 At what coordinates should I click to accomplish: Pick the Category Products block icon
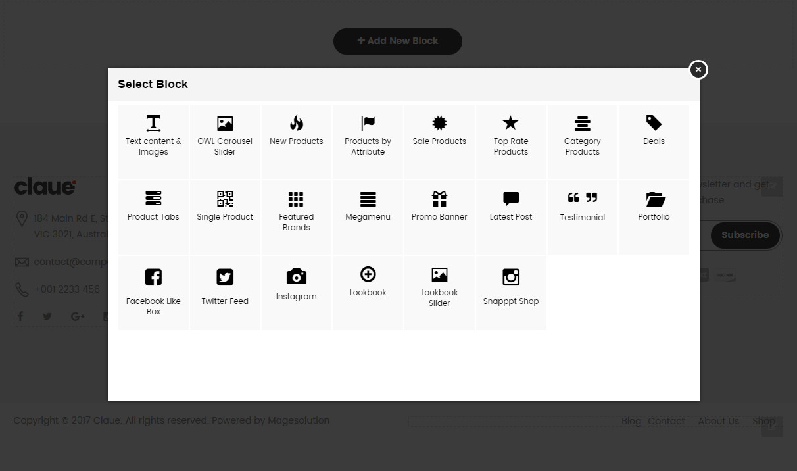[x=583, y=123]
